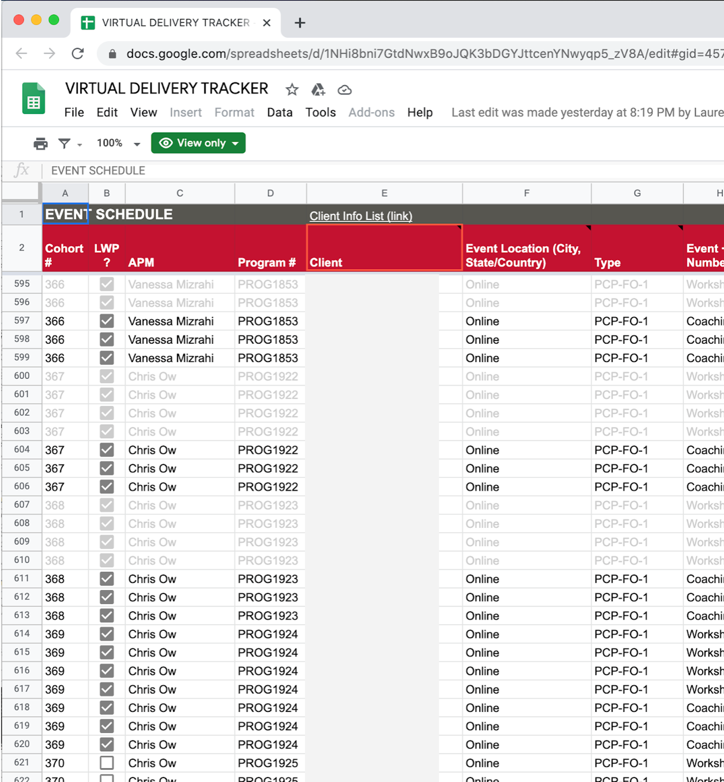This screenshot has height=782, width=724.
Task: Select column F header
Action: [527, 193]
